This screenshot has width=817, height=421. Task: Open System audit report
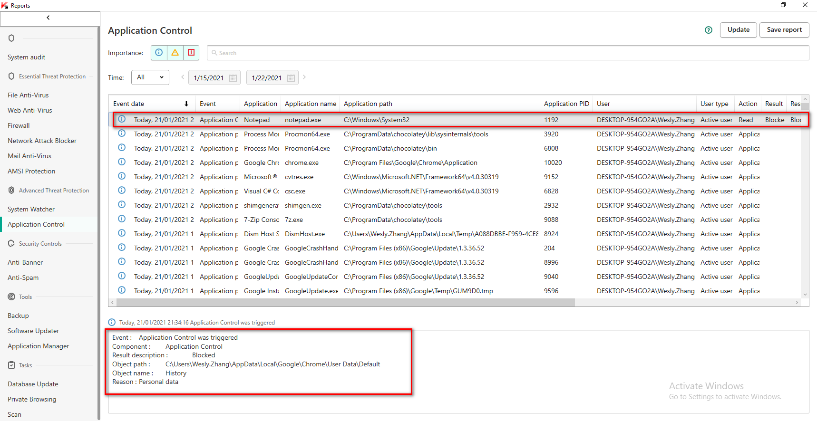pos(27,57)
